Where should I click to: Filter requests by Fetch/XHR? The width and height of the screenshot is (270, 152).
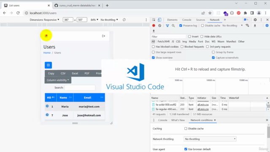tap(164, 41)
